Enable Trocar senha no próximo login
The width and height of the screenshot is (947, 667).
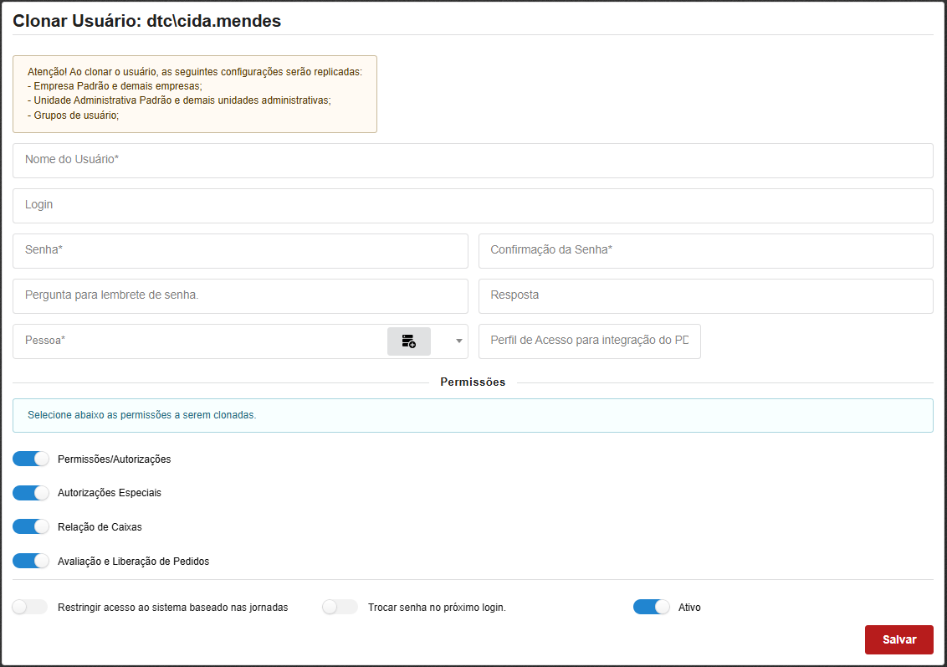pyautogui.click(x=340, y=608)
